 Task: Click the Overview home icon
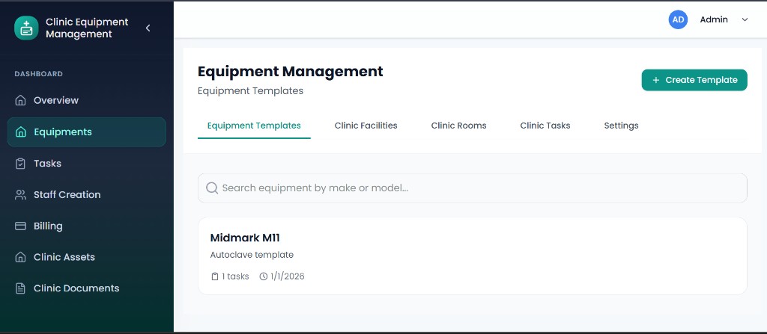coord(20,100)
